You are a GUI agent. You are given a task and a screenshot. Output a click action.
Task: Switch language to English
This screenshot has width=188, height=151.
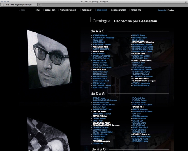pos(171,10)
